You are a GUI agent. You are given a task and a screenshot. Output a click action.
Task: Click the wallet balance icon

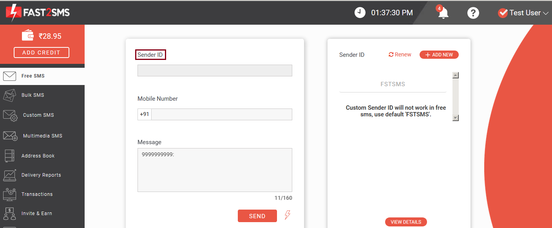28,36
